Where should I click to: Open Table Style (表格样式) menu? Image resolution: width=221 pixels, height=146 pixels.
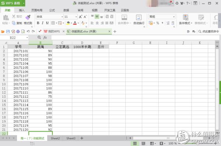201,20
